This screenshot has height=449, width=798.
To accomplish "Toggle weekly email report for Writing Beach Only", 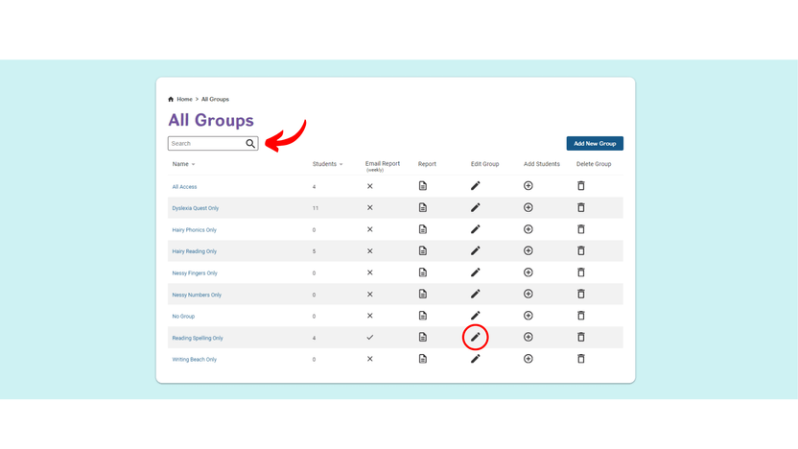I will [x=370, y=359].
